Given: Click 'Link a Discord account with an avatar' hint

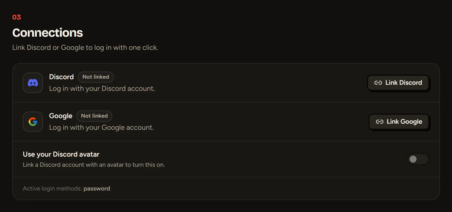Looking at the screenshot, I should (x=94, y=165).
